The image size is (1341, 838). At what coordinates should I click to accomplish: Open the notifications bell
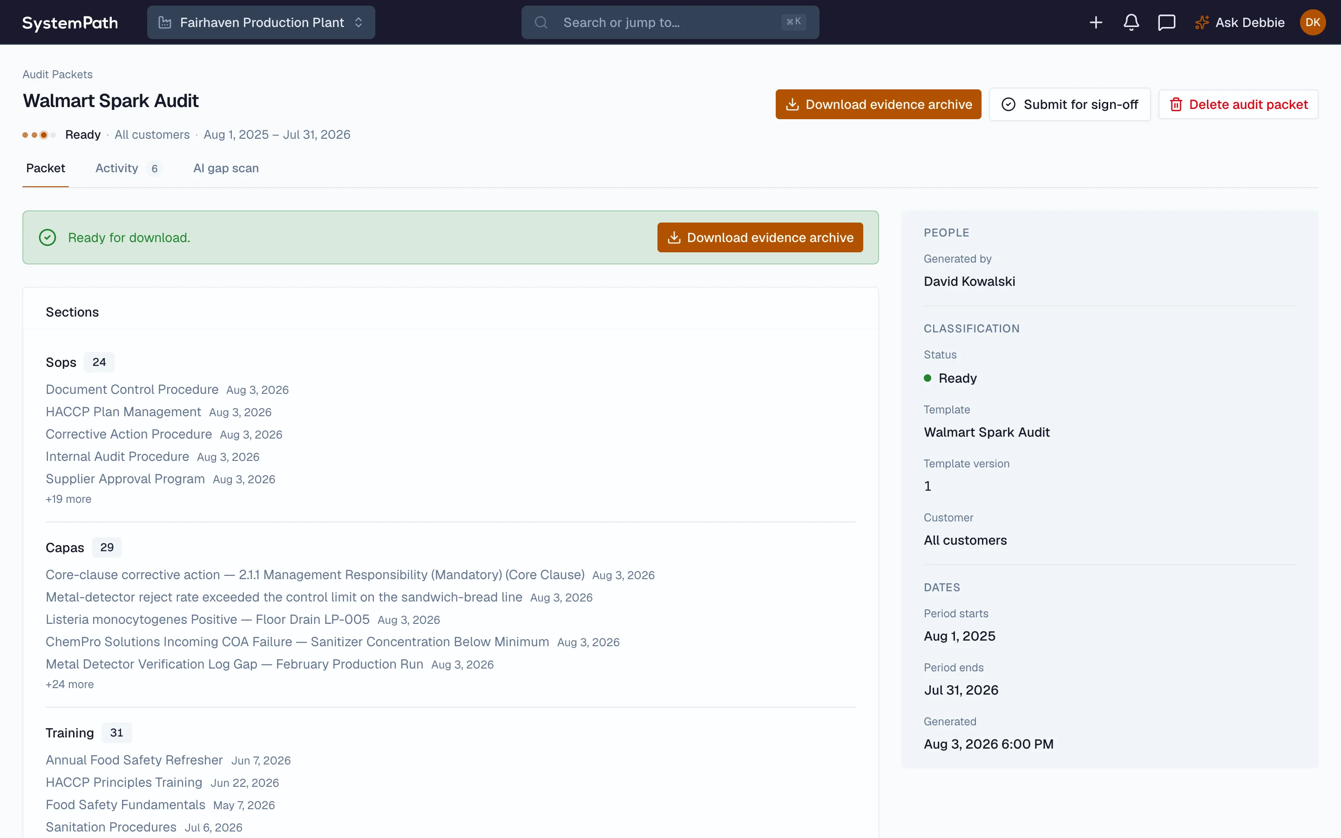click(1131, 23)
